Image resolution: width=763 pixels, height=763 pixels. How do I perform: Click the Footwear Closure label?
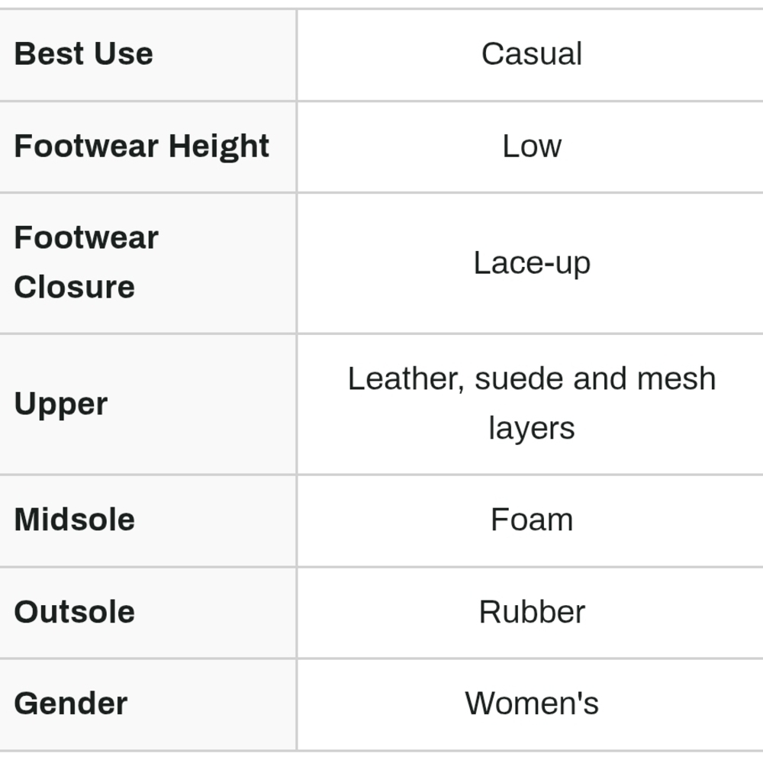[x=86, y=262]
